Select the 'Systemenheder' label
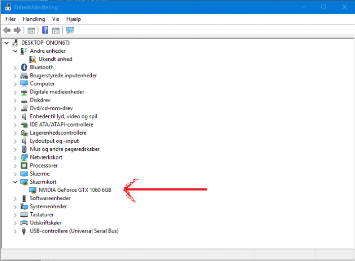 pyautogui.click(x=49, y=206)
